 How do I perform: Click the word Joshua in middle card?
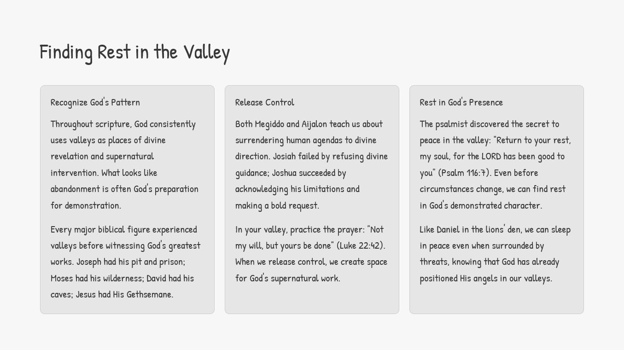click(x=284, y=173)
